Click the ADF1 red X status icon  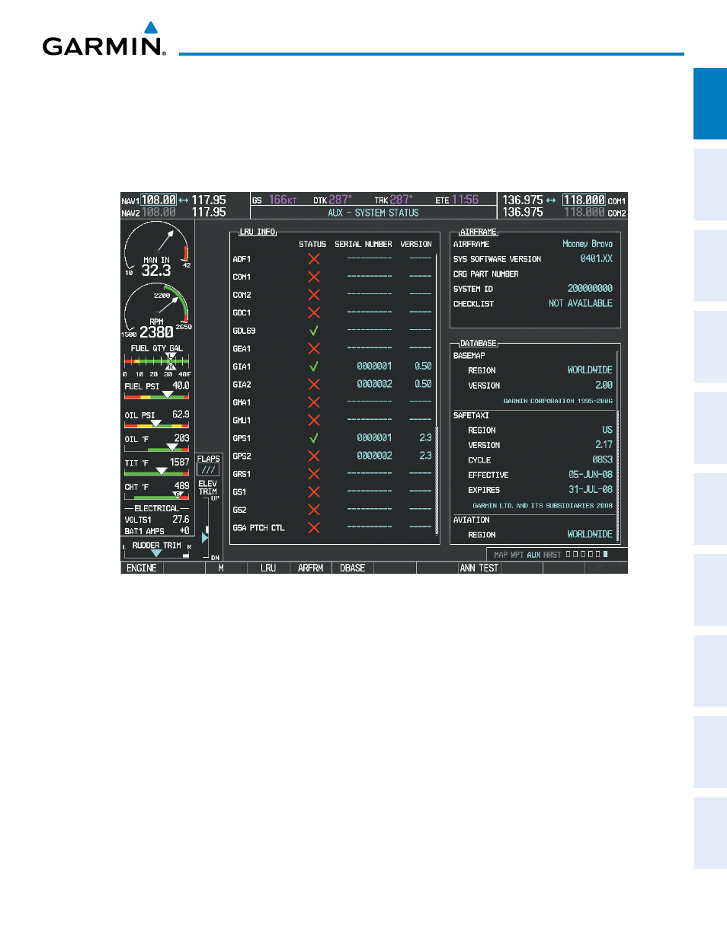point(313,259)
